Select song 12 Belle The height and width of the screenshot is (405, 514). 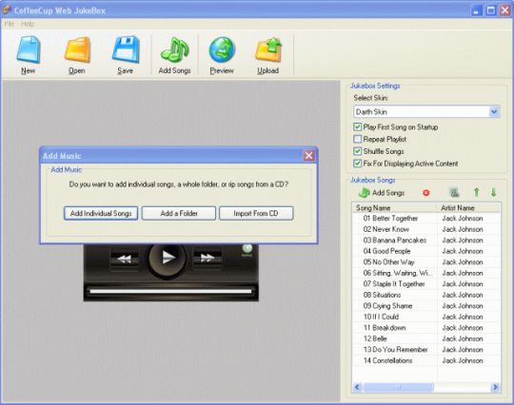click(x=375, y=338)
